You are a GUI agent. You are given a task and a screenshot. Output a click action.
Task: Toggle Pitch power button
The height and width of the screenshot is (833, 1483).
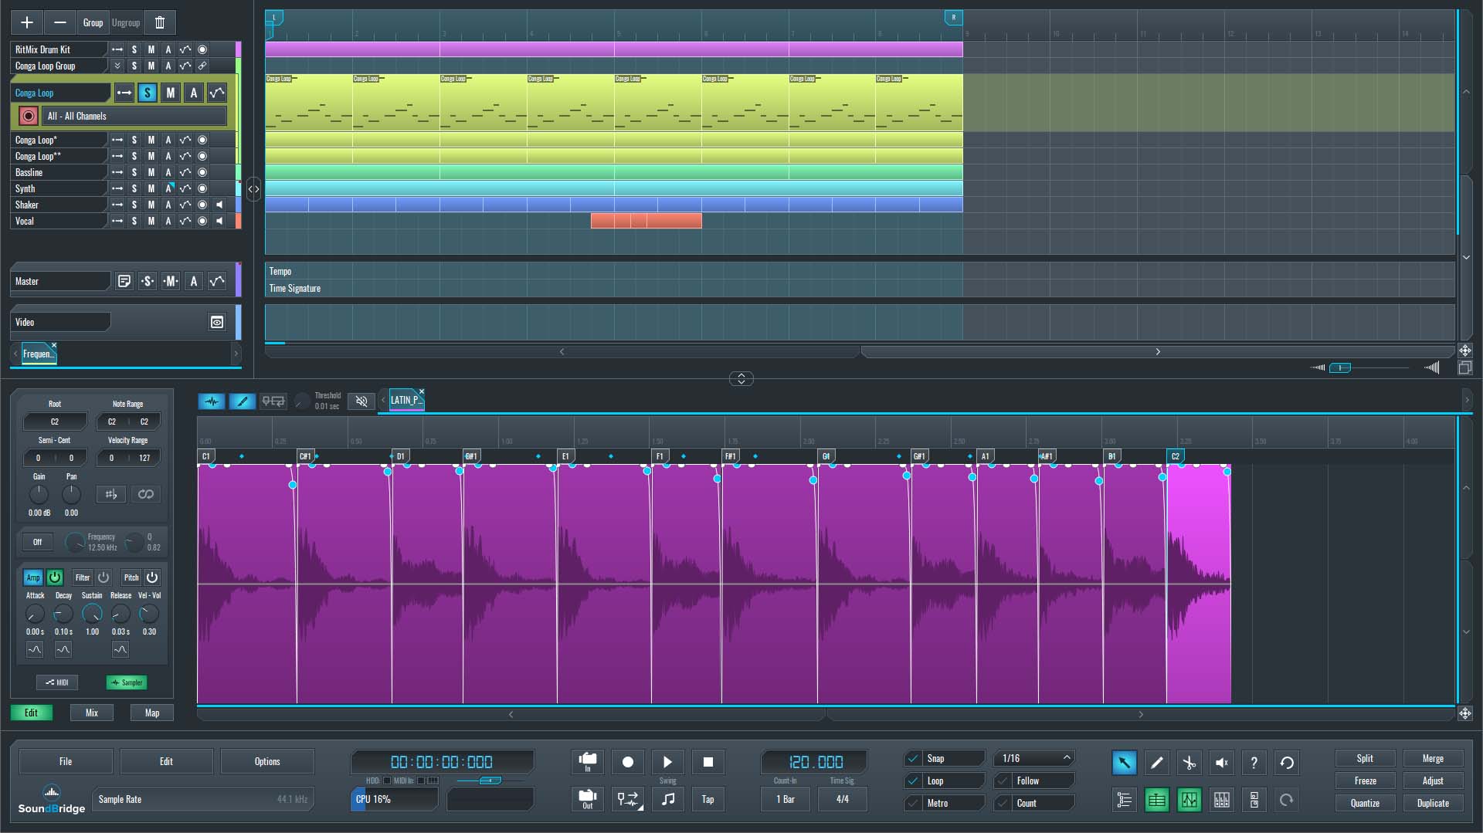tap(152, 577)
